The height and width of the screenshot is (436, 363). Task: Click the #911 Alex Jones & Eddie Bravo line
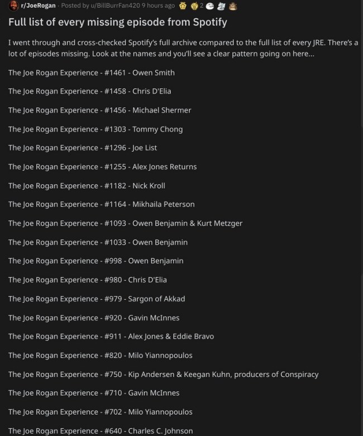(111, 337)
